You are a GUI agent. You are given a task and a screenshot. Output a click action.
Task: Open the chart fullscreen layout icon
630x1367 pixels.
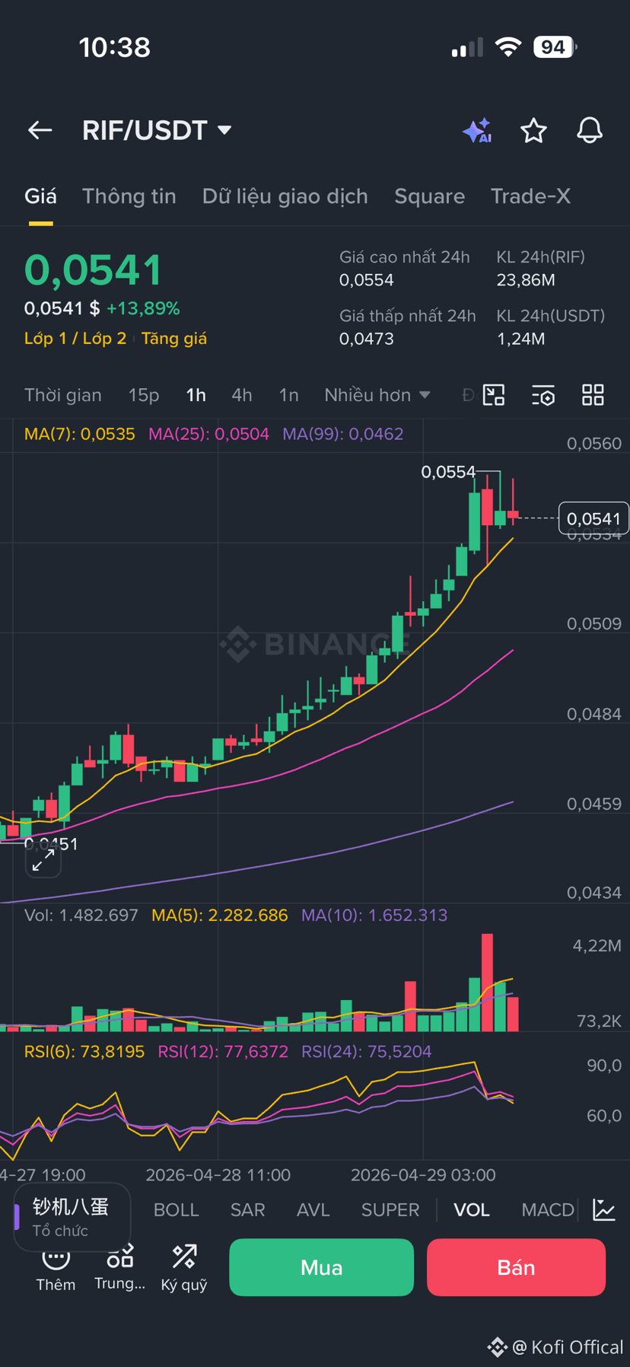click(494, 395)
